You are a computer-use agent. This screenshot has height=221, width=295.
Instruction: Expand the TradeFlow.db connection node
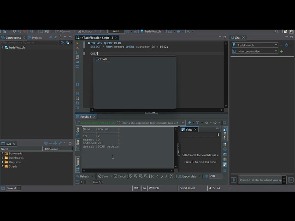(3, 48)
